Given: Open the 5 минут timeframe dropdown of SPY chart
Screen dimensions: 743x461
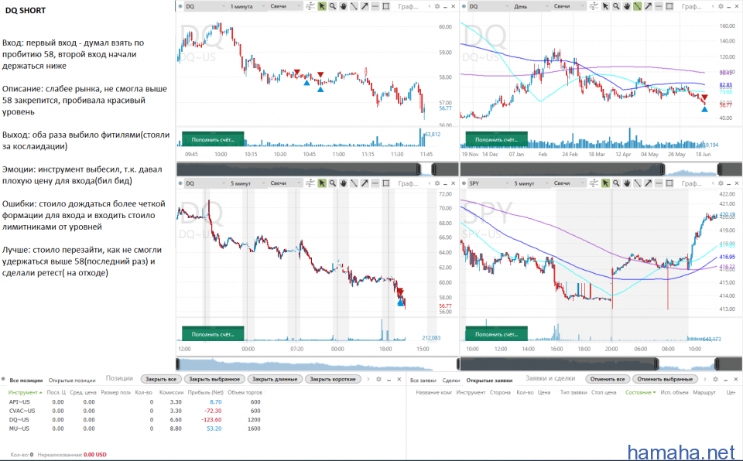Looking at the screenshot, I should point(530,183).
